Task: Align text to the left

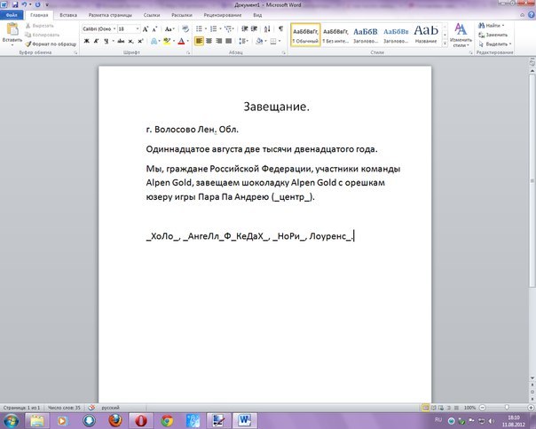Action: (x=201, y=41)
